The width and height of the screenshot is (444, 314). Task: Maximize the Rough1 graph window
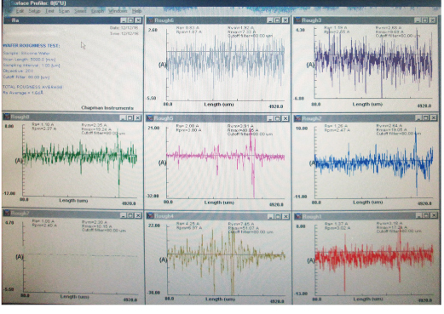pyautogui.click(x=426, y=215)
